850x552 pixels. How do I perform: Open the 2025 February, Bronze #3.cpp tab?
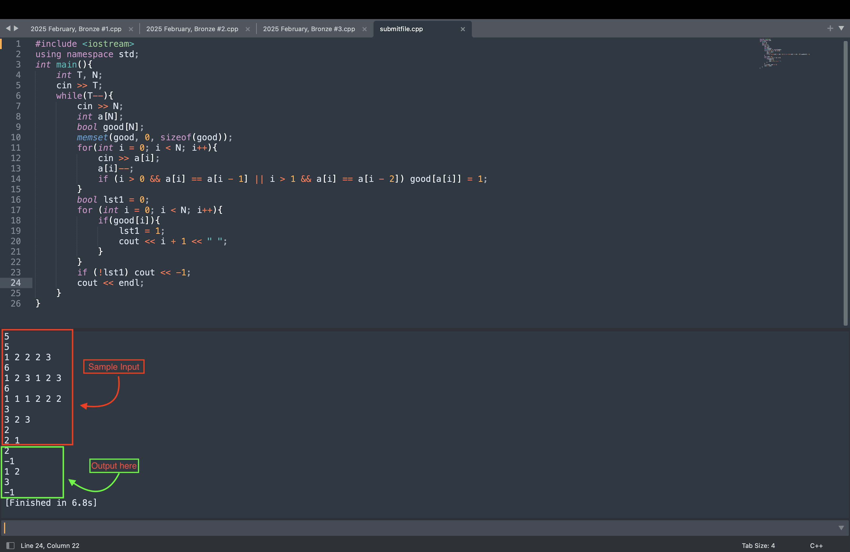pyautogui.click(x=308, y=29)
